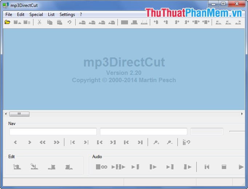Click the block icon with both arrows pointing right

tap(206, 22)
